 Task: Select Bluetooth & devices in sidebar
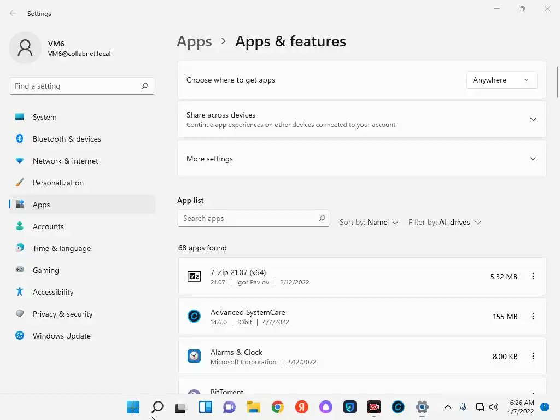(82, 139)
